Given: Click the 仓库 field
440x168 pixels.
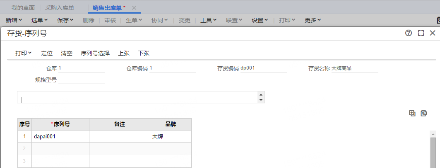Looking at the screenshot, I should pyautogui.click(x=82, y=68).
